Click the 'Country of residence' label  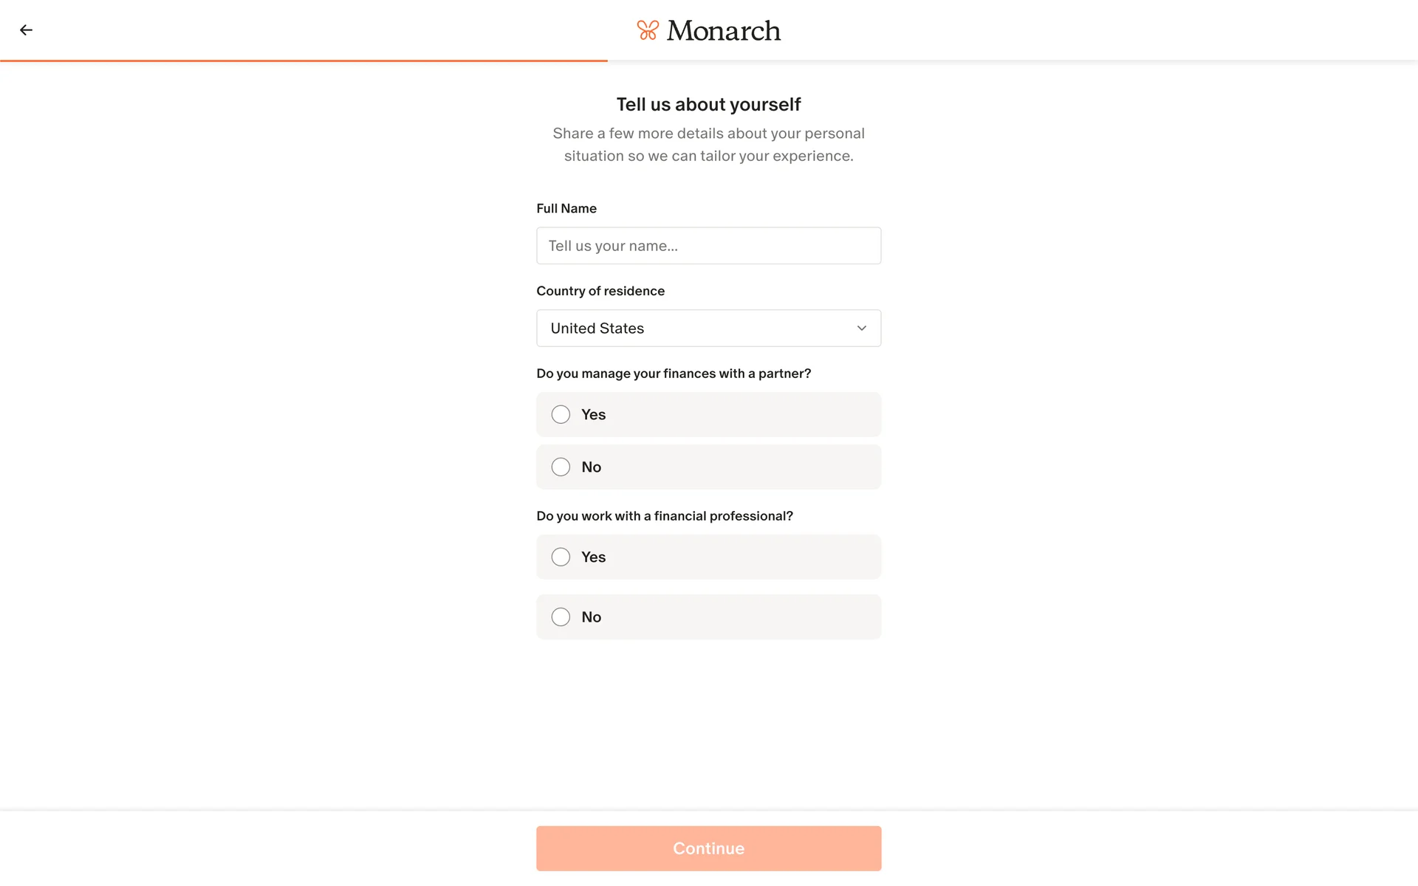pos(600,291)
